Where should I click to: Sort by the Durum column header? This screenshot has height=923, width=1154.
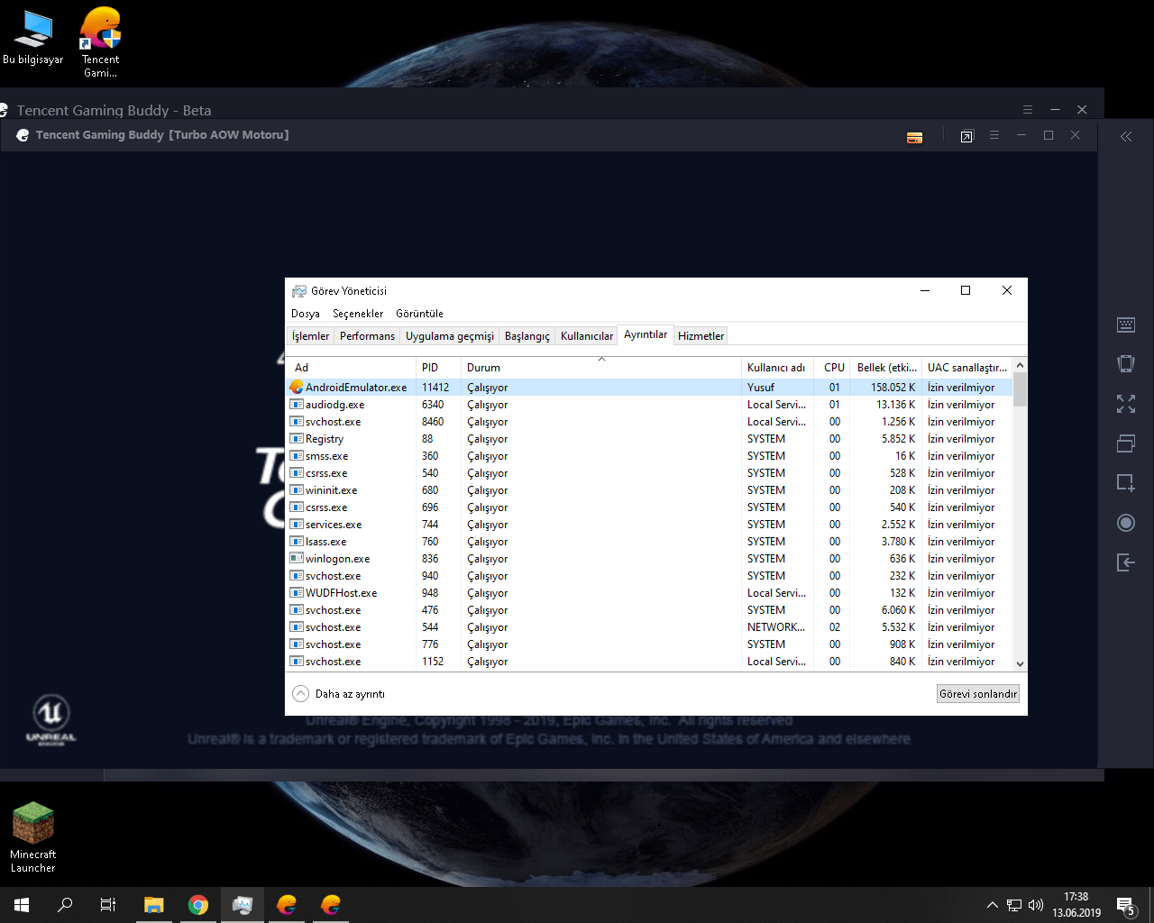pyautogui.click(x=601, y=368)
